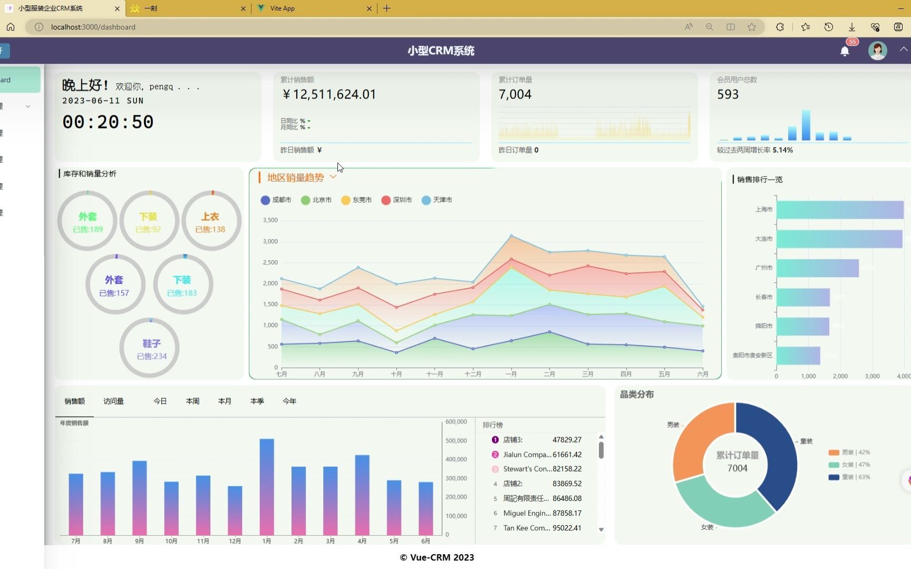Select ranking row Jialun Compa... 61661.42
The image size is (911, 569).
(537, 455)
